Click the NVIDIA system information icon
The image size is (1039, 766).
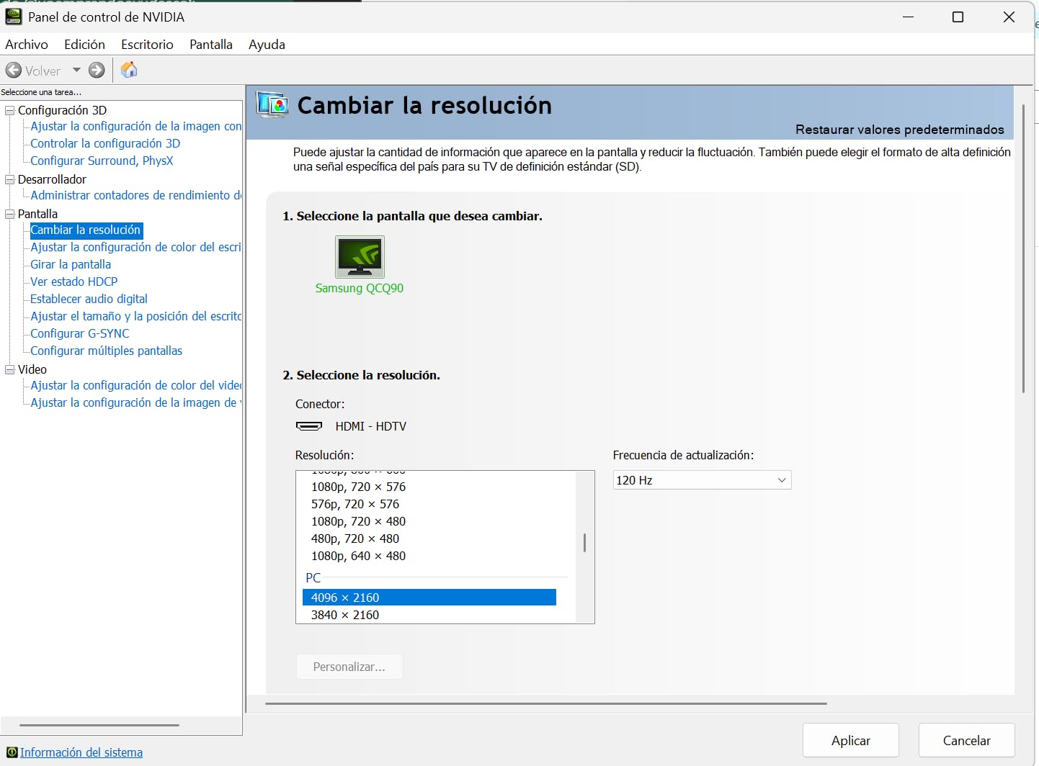click(12, 752)
